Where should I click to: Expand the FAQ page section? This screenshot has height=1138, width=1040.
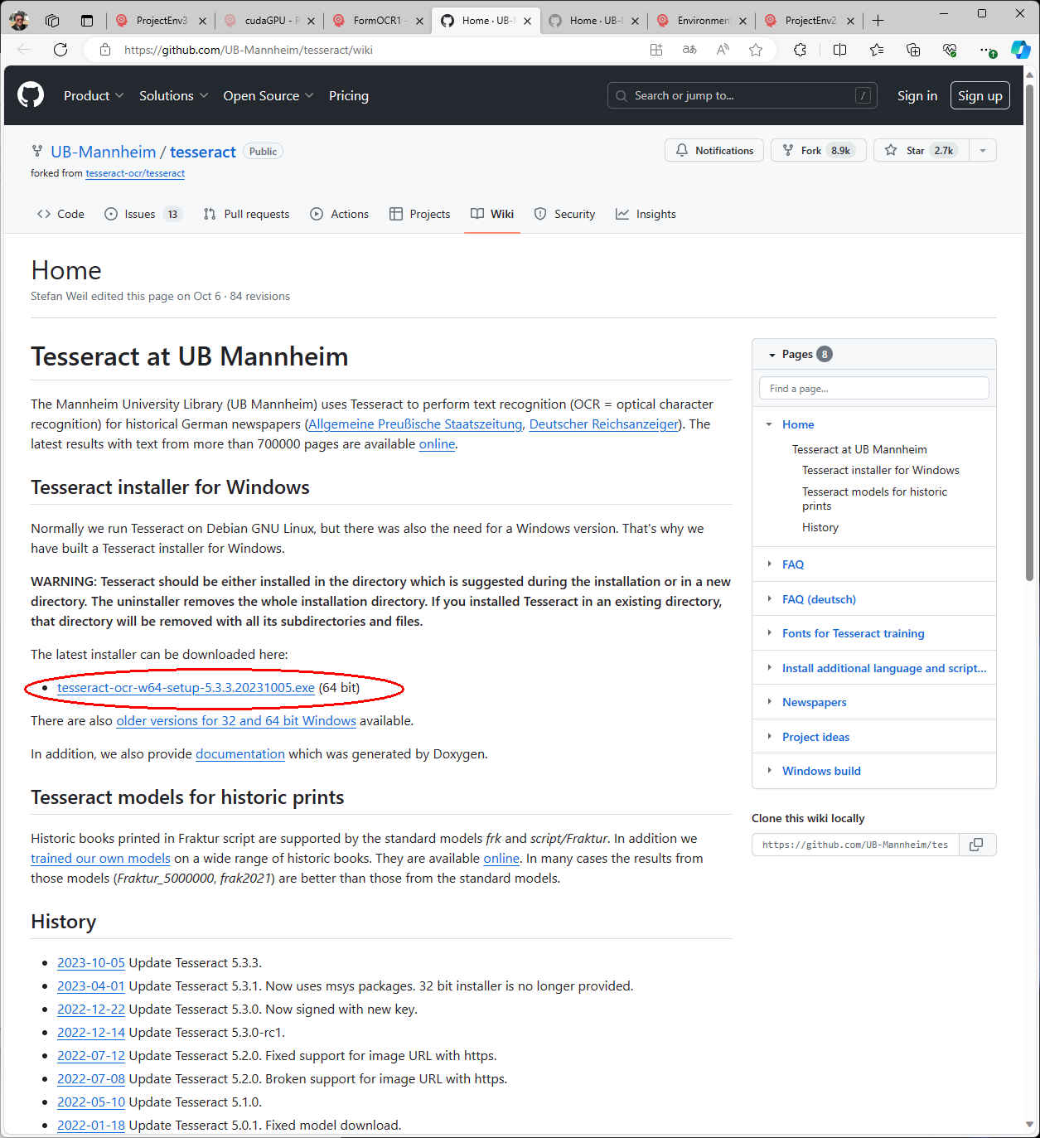click(x=769, y=564)
